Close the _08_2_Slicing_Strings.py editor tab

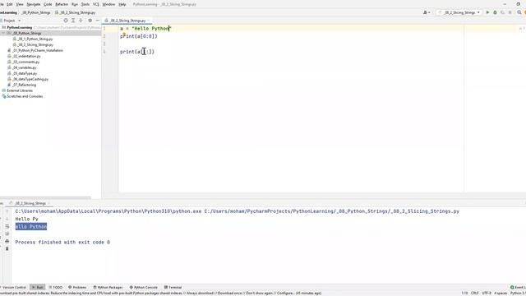(148, 21)
